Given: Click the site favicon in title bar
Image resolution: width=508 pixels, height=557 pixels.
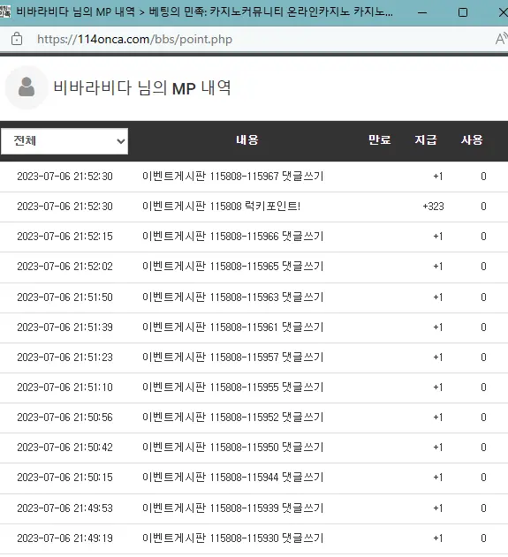Looking at the screenshot, I should click(x=5, y=12).
